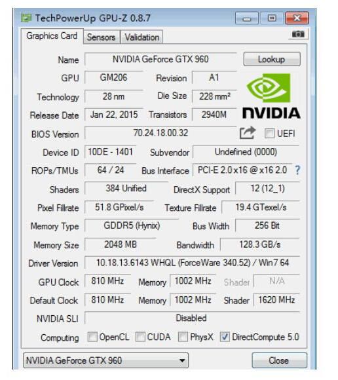Image resolution: width=338 pixels, height=380 pixels.
Task: Click the BIOS Version field
Action: tap(160, 133)
